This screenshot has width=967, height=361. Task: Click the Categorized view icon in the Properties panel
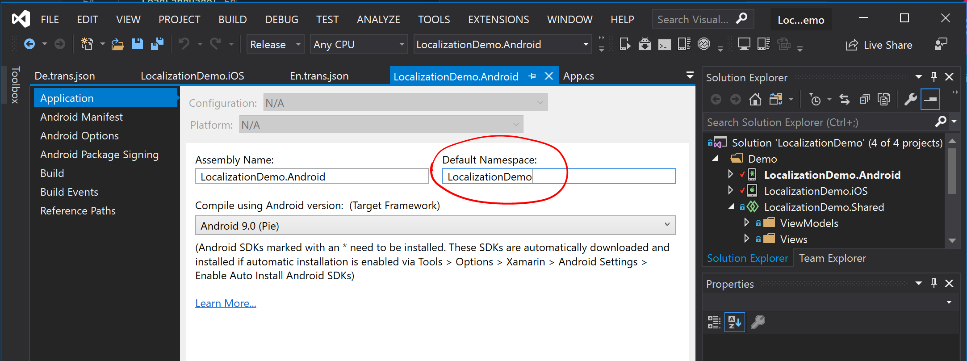click(x=714, y=322)
